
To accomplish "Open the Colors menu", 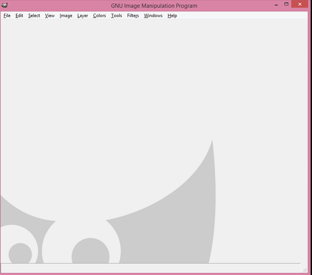I will (99, 16).
